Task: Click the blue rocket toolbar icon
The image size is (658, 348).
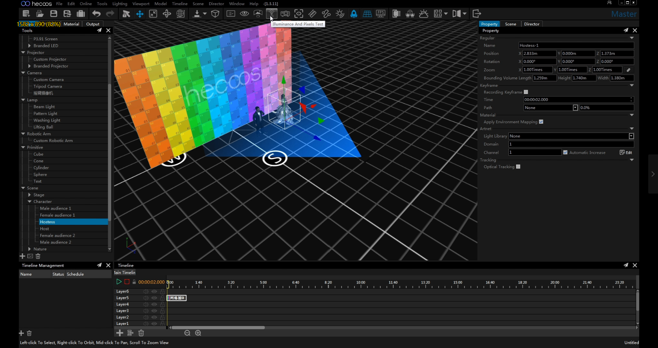Action: tap(354, 14)
